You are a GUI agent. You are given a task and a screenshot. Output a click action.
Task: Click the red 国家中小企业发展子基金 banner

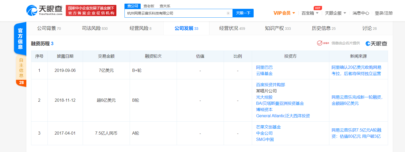click(x=91, y=11)
